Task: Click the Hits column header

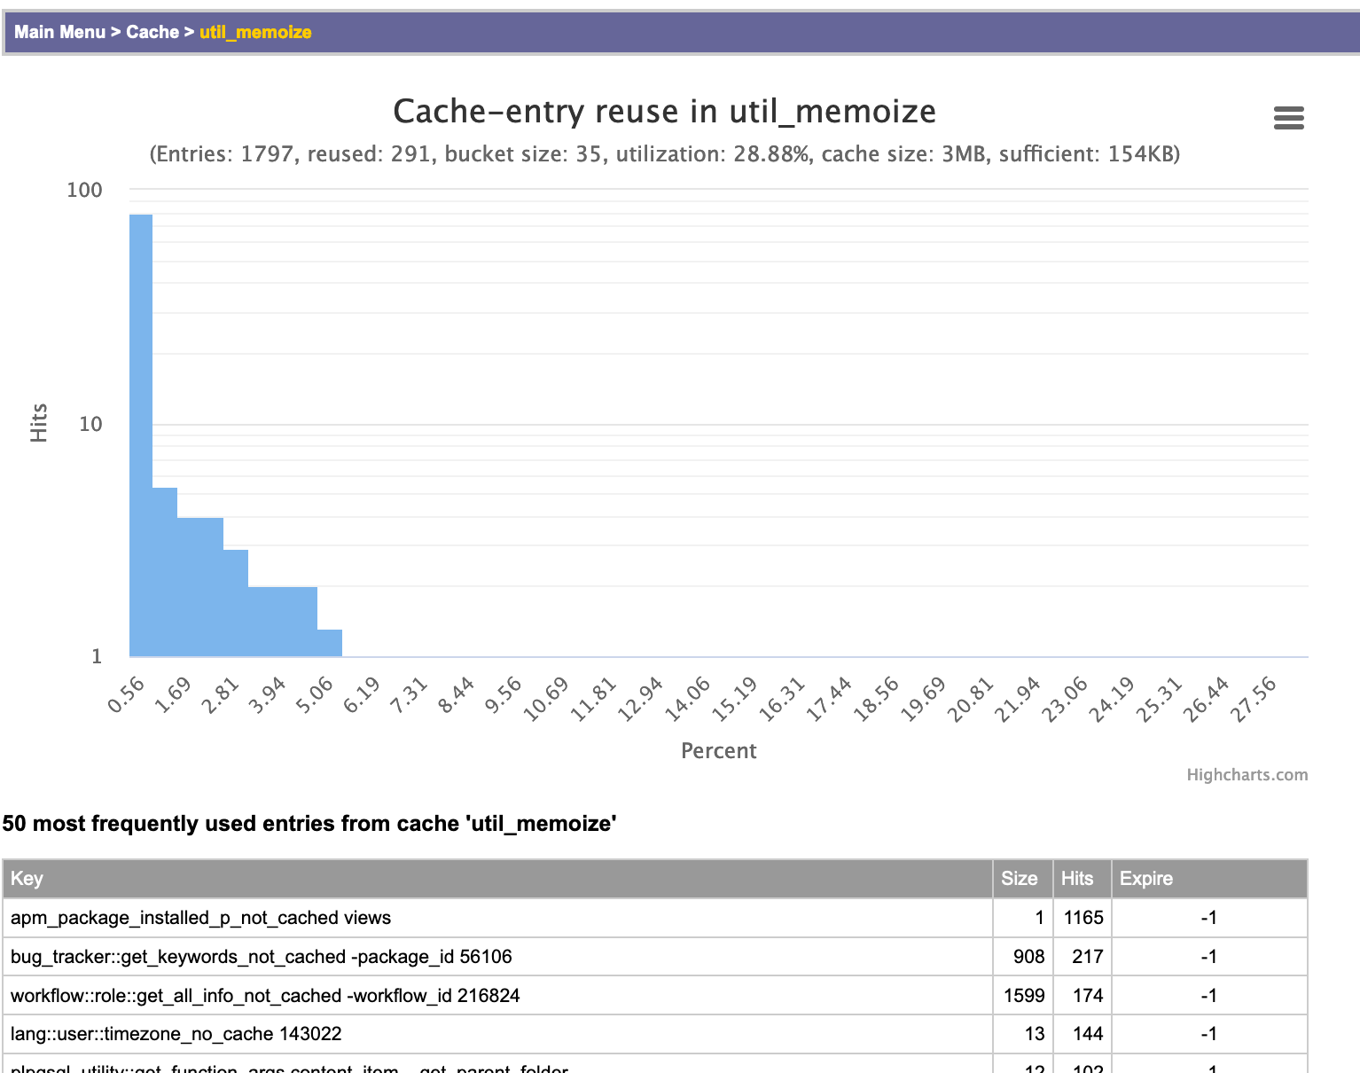Action: pos(1077,878)
